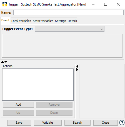Click the Search button
This screenshot has width=125, height=127.
click(x=77, y=123)
